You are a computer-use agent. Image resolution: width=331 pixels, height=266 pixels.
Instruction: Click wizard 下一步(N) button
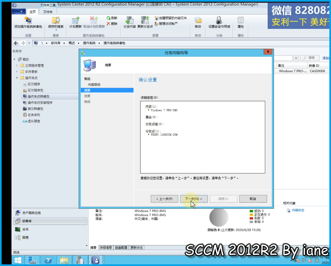coord(194,199)
